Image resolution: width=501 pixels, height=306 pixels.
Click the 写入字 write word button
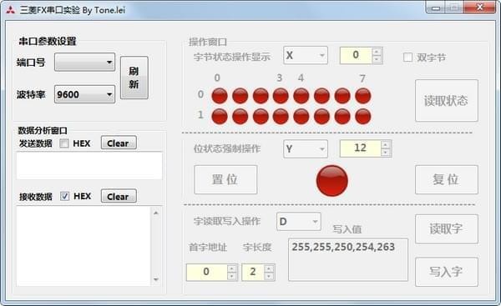pos(447,272)
